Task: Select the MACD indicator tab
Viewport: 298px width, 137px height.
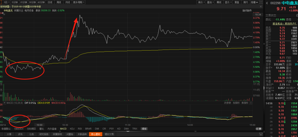Action: click(x=63, y=129)
